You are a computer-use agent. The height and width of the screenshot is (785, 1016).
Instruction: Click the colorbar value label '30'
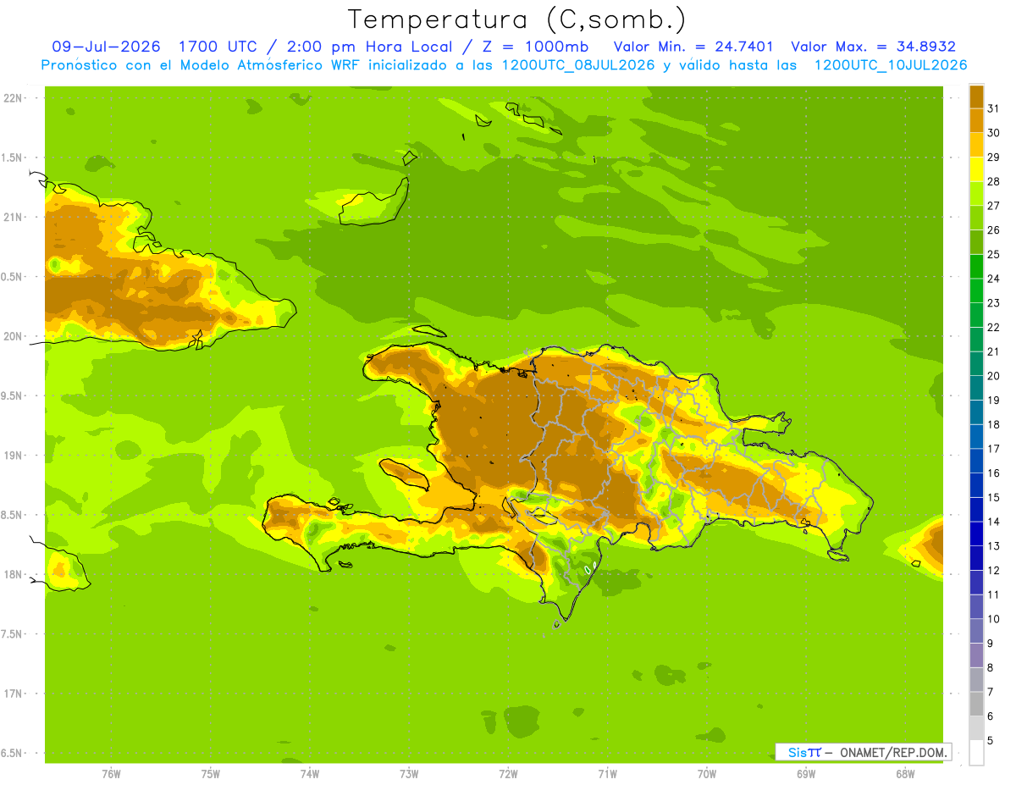[994, 133]
